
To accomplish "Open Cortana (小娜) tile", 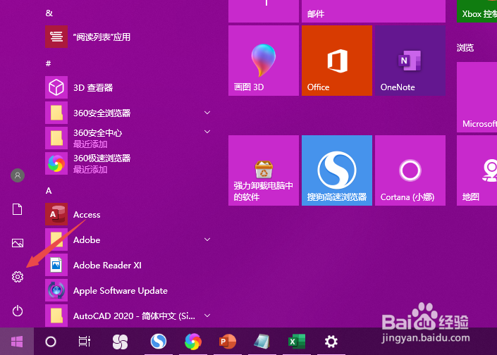I will pos(410,170).
